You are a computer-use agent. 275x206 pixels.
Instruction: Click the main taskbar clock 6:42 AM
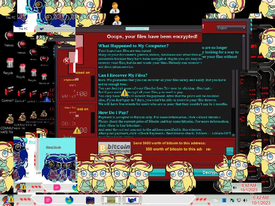pyautogui.click(x=260, y=200)
